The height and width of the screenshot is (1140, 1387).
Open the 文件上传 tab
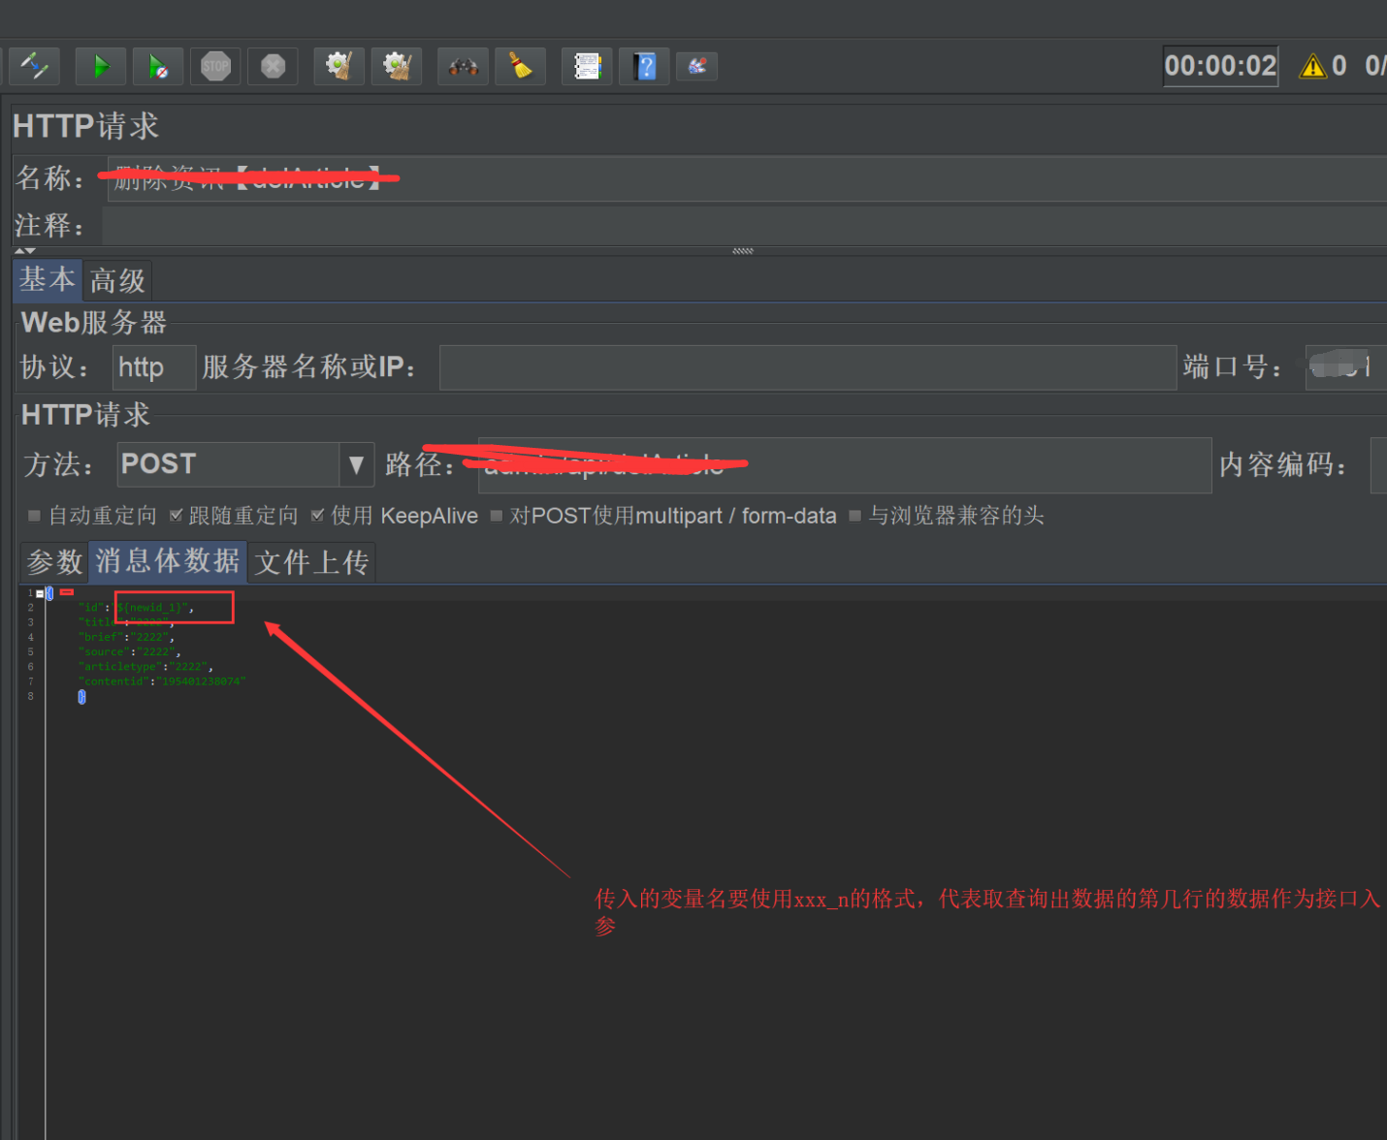[310, 561]
